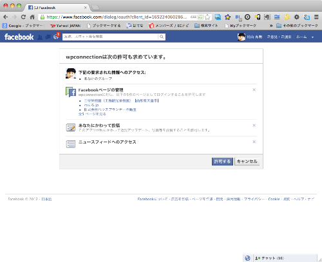Bookmark this page with the star in address bar

(x=207, y=17)
